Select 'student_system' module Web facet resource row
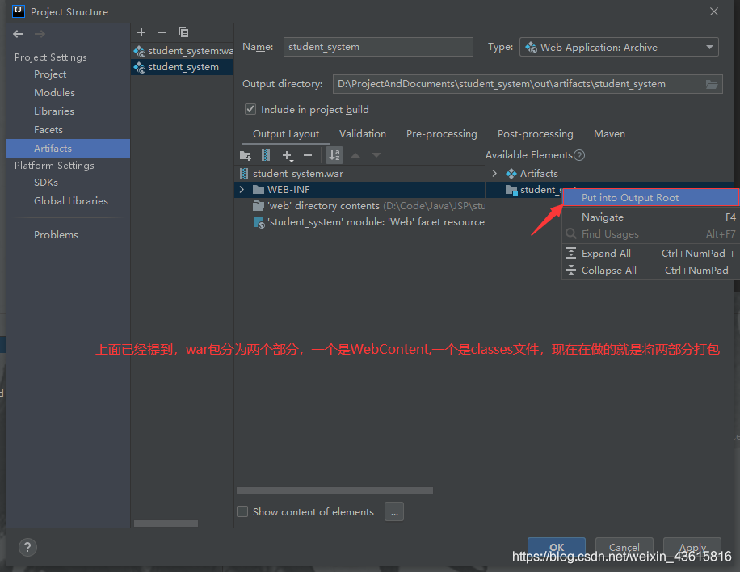The height and width of the screenshot is (572, 740). click(x=359, y=222)
